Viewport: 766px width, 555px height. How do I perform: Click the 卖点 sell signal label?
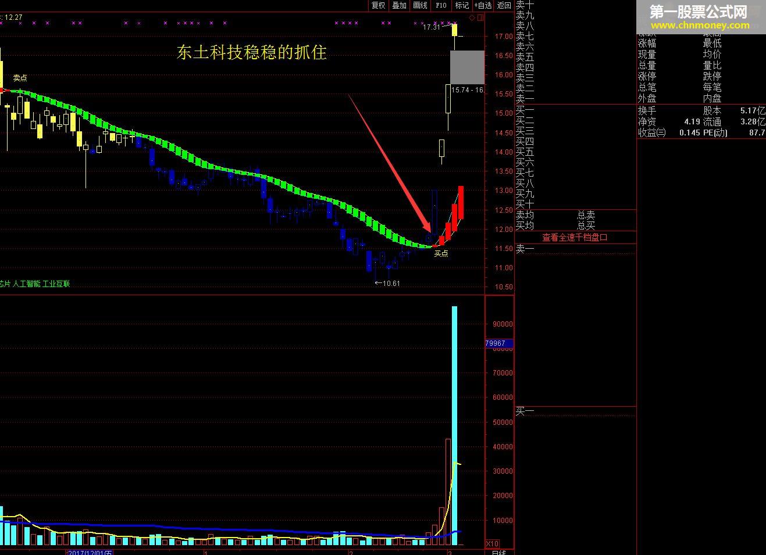coord(20,77)
